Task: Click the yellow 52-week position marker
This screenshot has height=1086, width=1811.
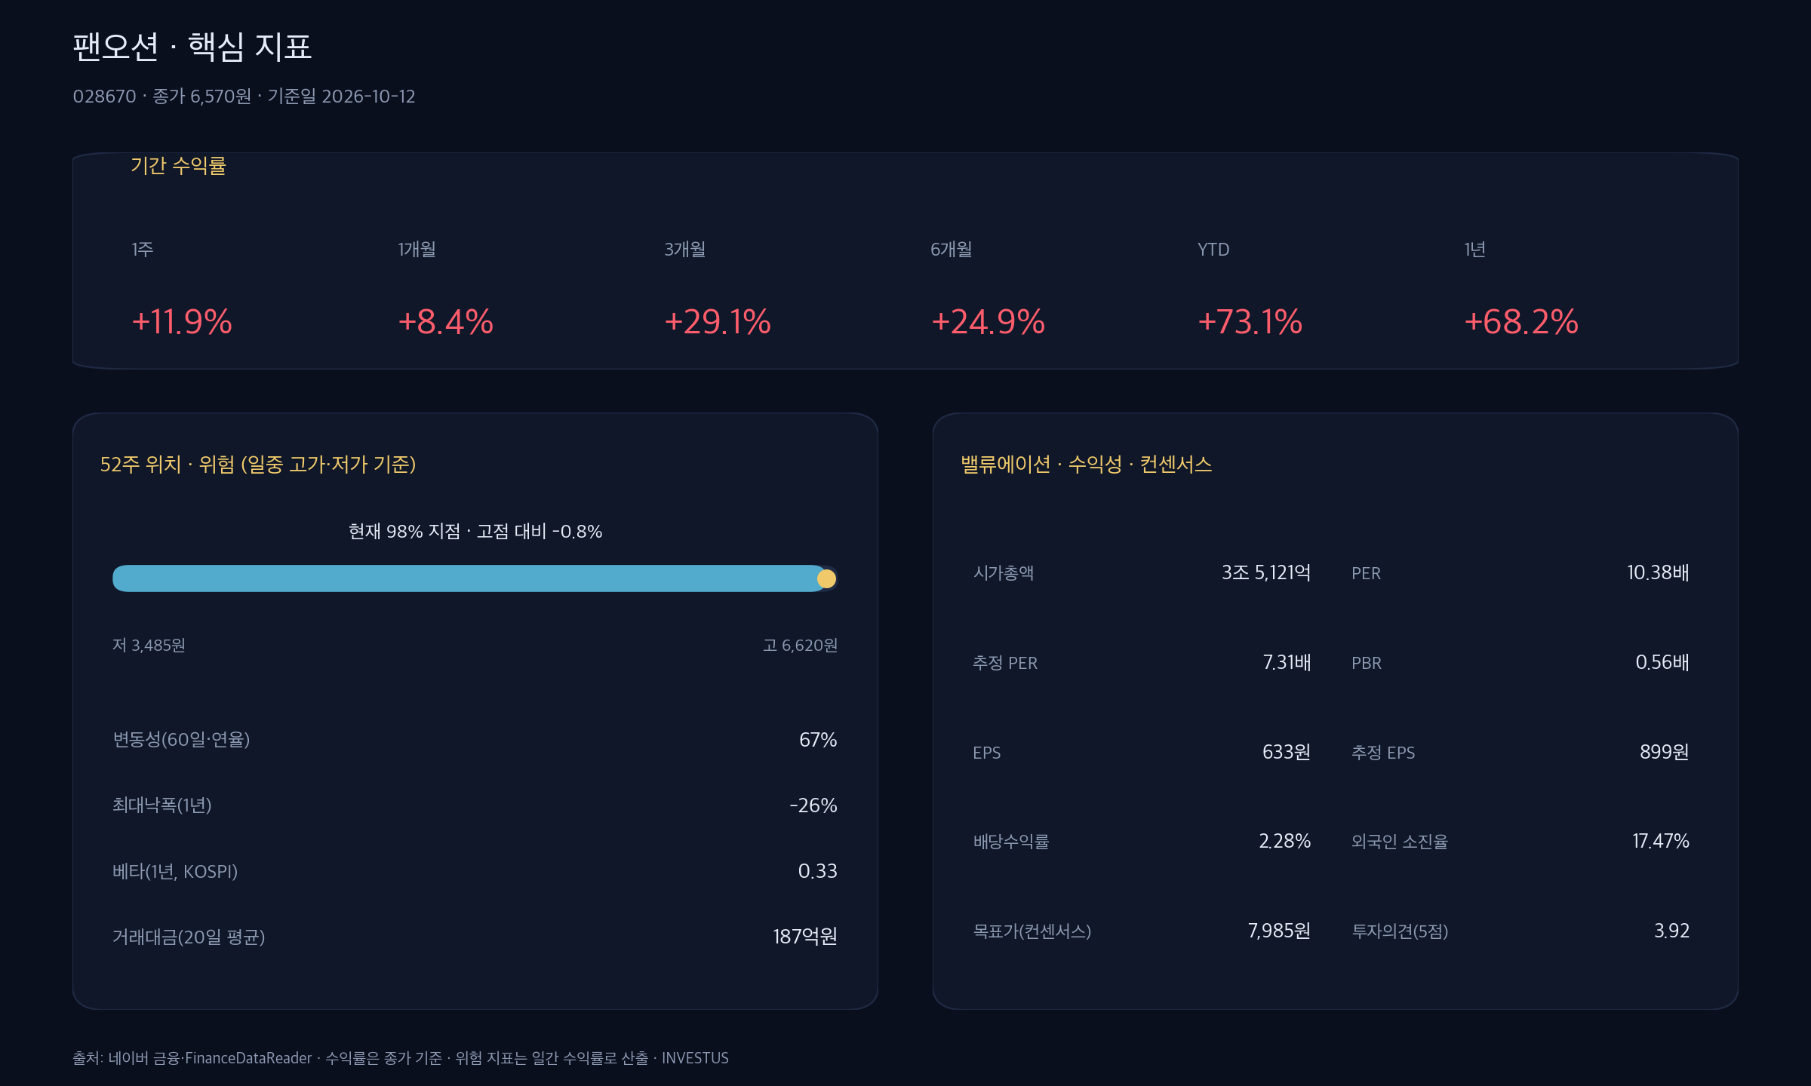Action: coord(826,578)
